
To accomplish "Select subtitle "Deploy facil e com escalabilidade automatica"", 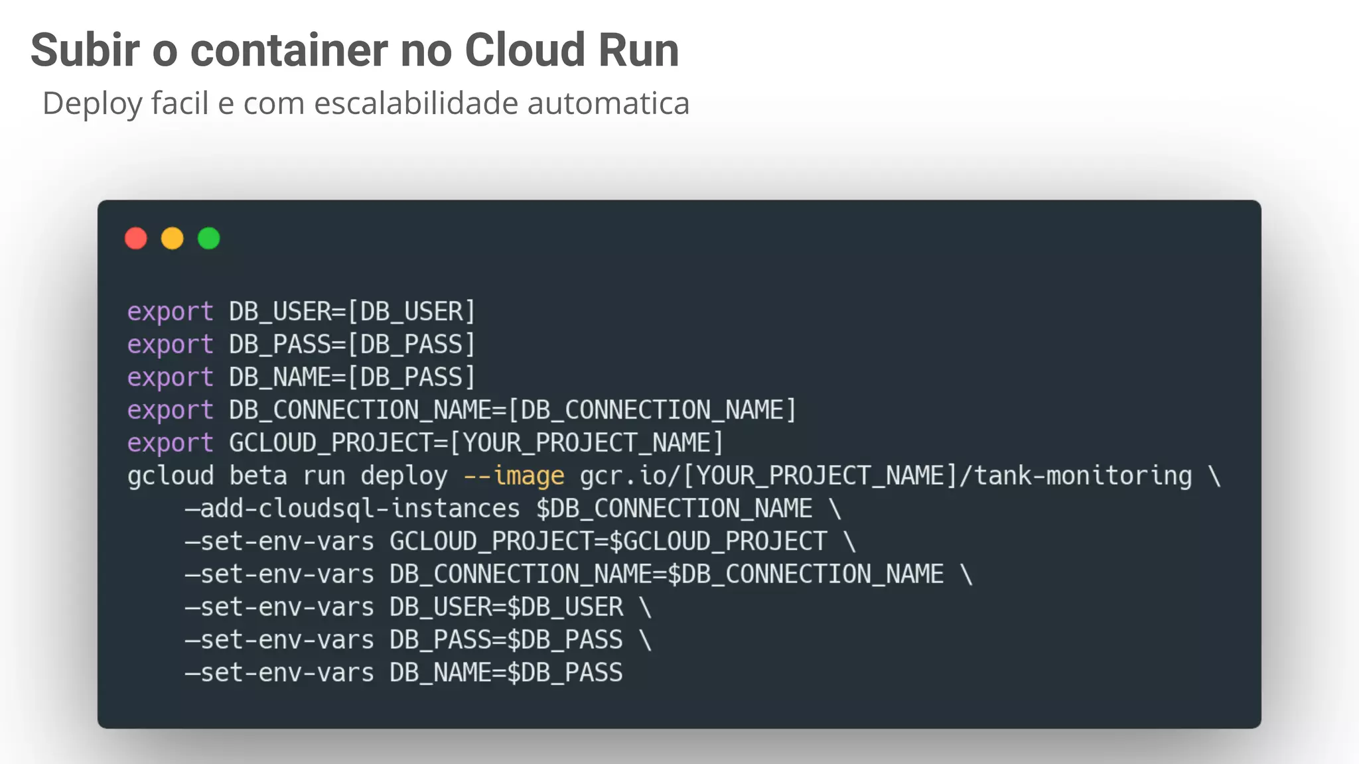I will 366,103.
